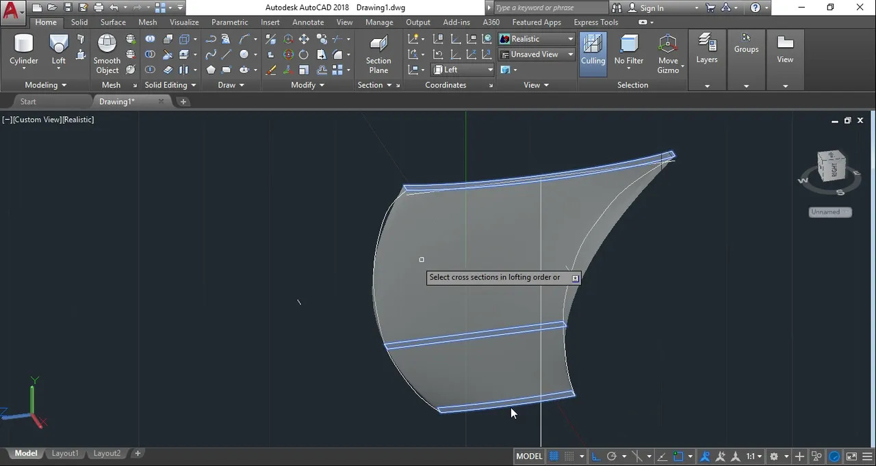This screenshot has width=876, height=466.
Task: Expand the Solid Editing panel
Action: pos(170,85)
